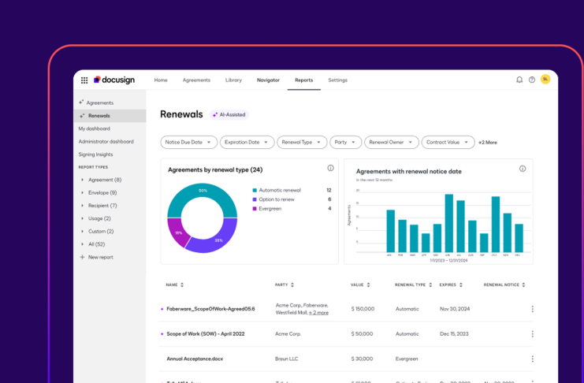Open the Contract Value filter dropdown

coord(448,143)
